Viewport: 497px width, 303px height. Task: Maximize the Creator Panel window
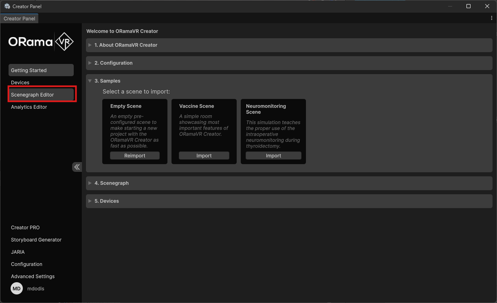(468, 6)
